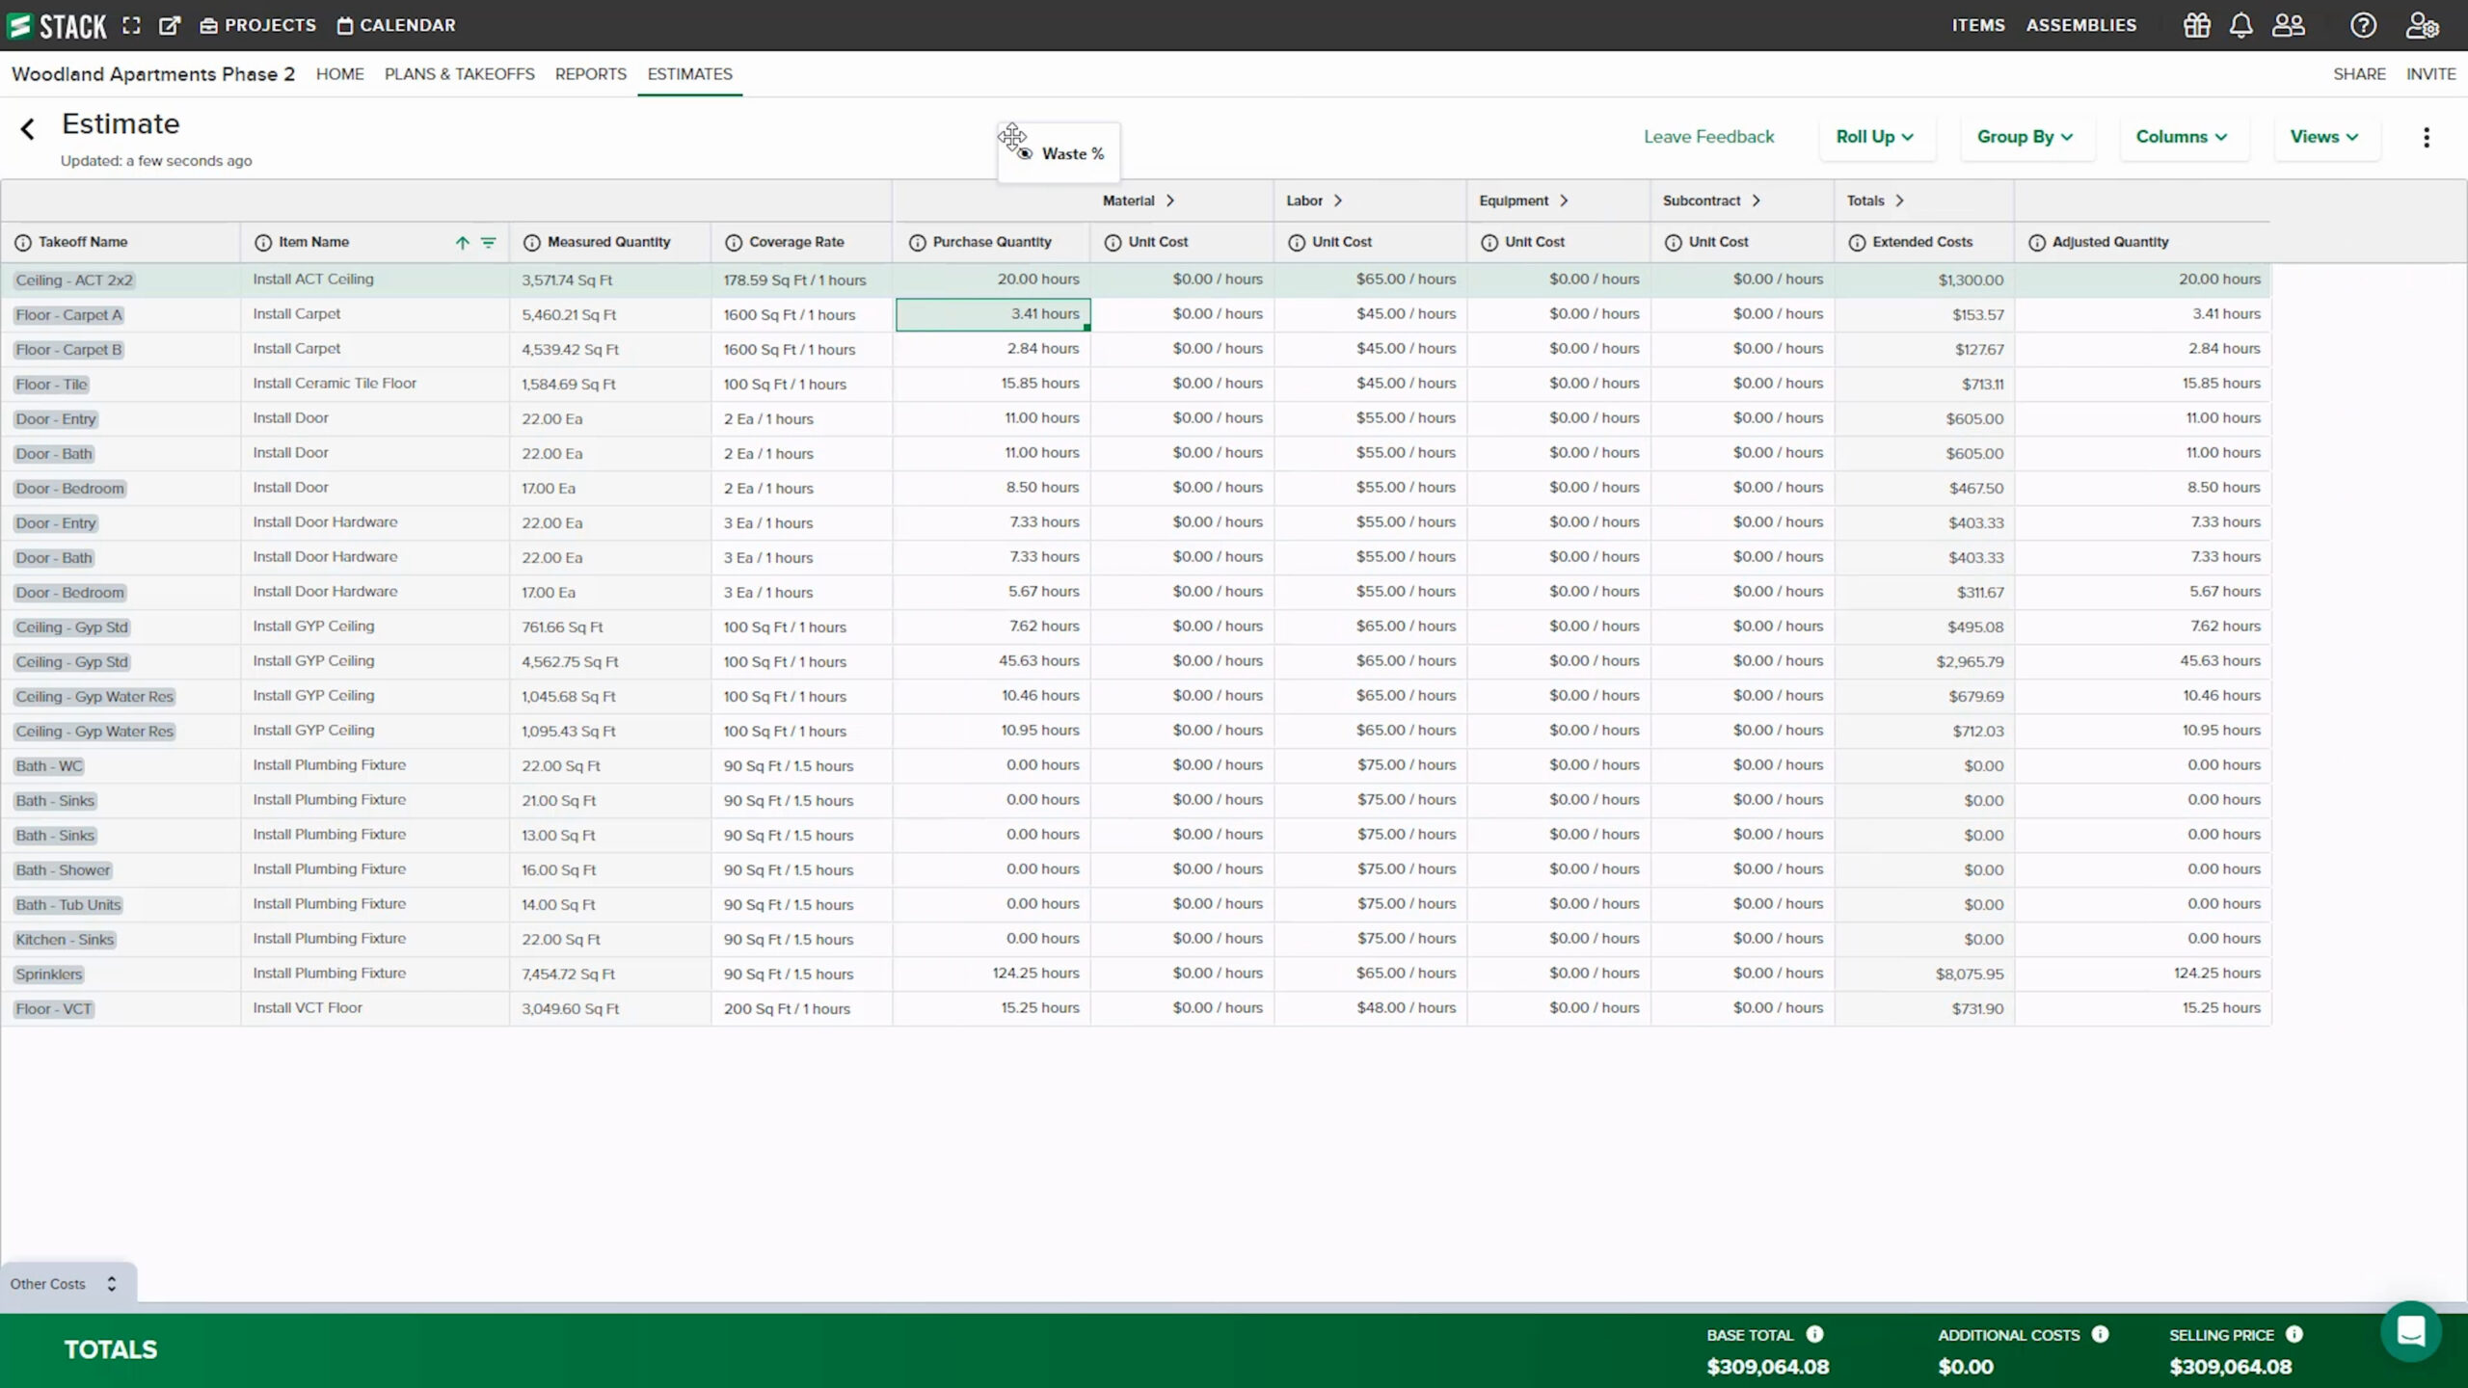This screenshot has height=1388, width=2468.
Task: Click the ascending sort arrow on Item Name
Action: 462,243
